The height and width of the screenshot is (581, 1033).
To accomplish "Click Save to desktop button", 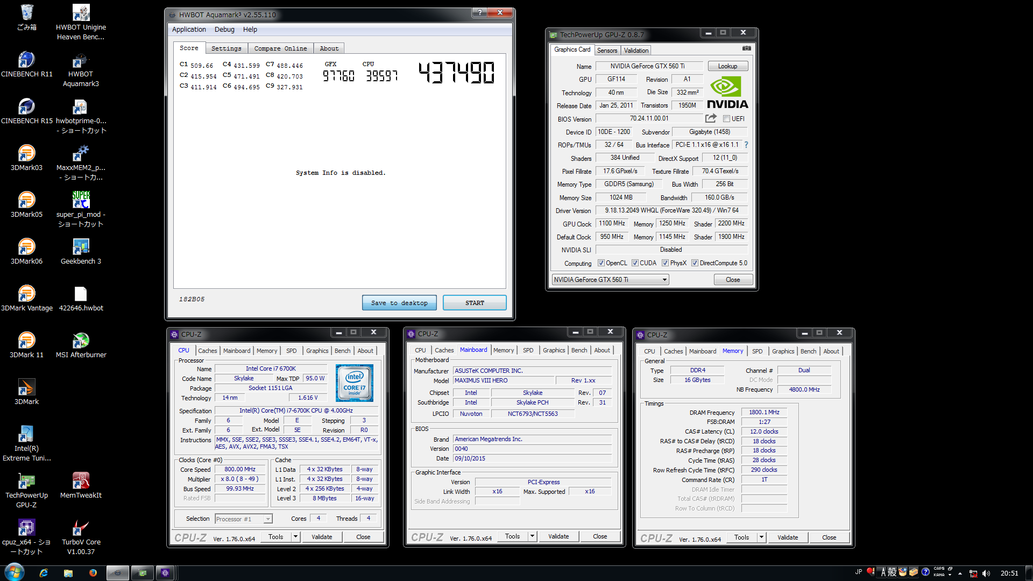I will point(399,303).
